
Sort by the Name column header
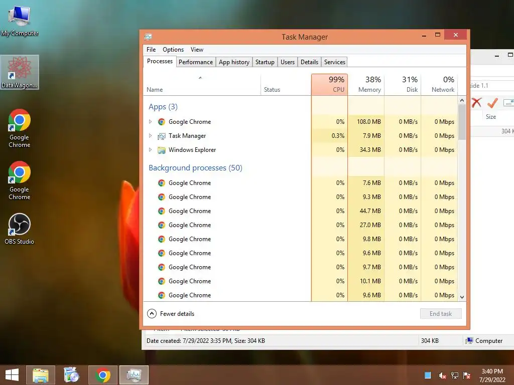[202, 84]
